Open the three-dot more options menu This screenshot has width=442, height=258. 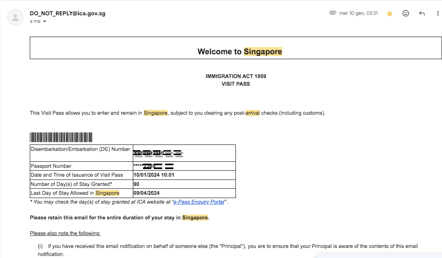438,13
